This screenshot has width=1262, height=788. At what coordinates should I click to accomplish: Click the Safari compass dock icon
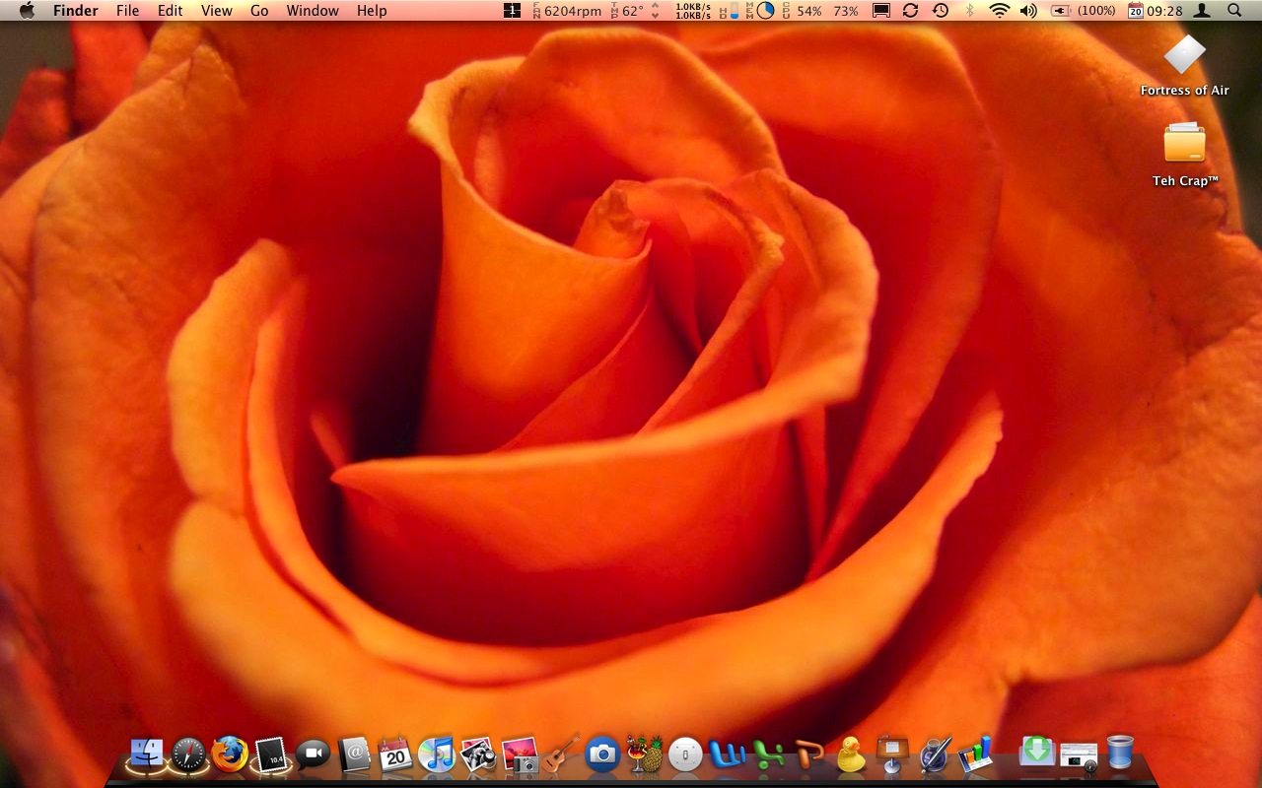point(188,755)
